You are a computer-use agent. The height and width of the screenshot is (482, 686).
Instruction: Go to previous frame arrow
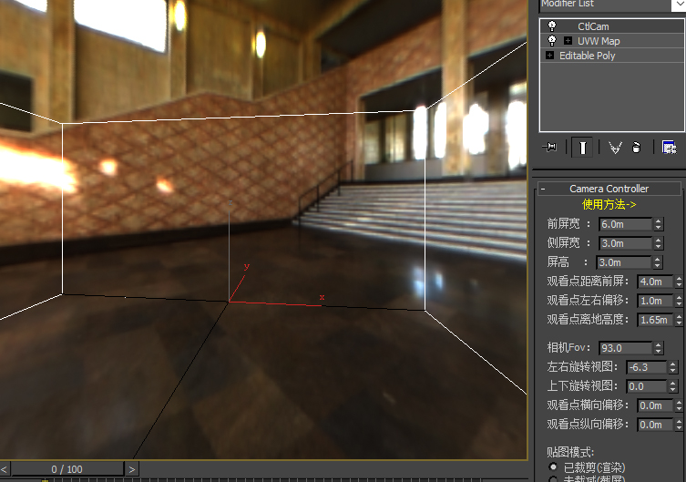(5, 469)
